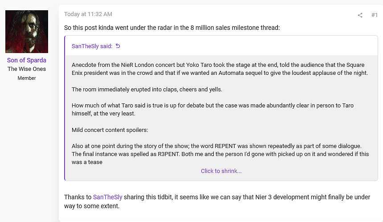
Task: Click the share icon on the post
Action: point(360,15)
